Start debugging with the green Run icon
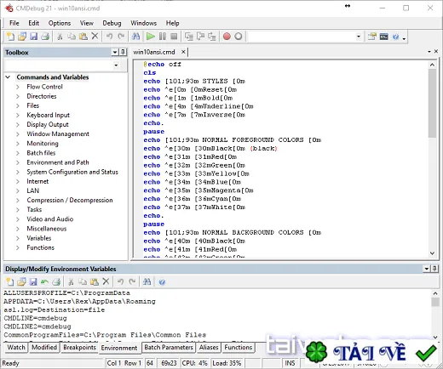The height and width of the screenshot is (369, 443). (x=151, y=37)
